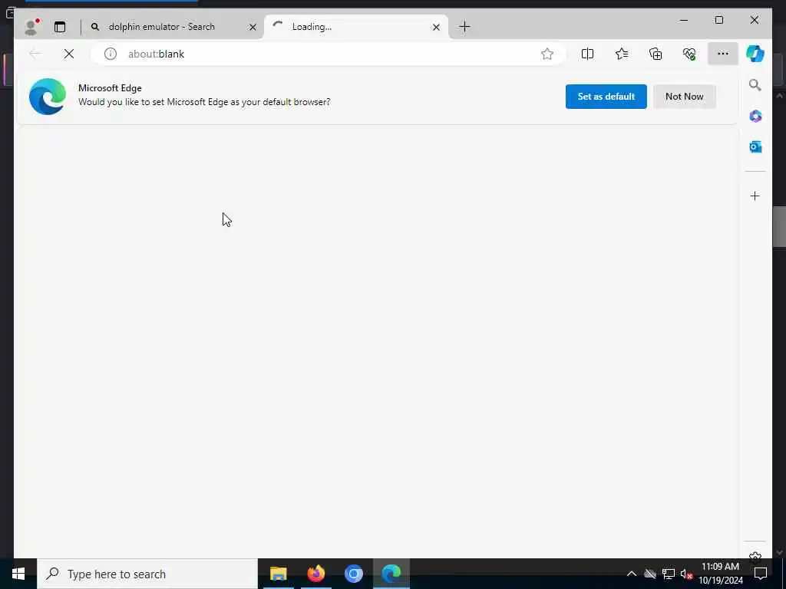Click the scrollbar thumb in the background window
Image resolution: width=786 pixels, height=589 pixels.
(779, 226)
